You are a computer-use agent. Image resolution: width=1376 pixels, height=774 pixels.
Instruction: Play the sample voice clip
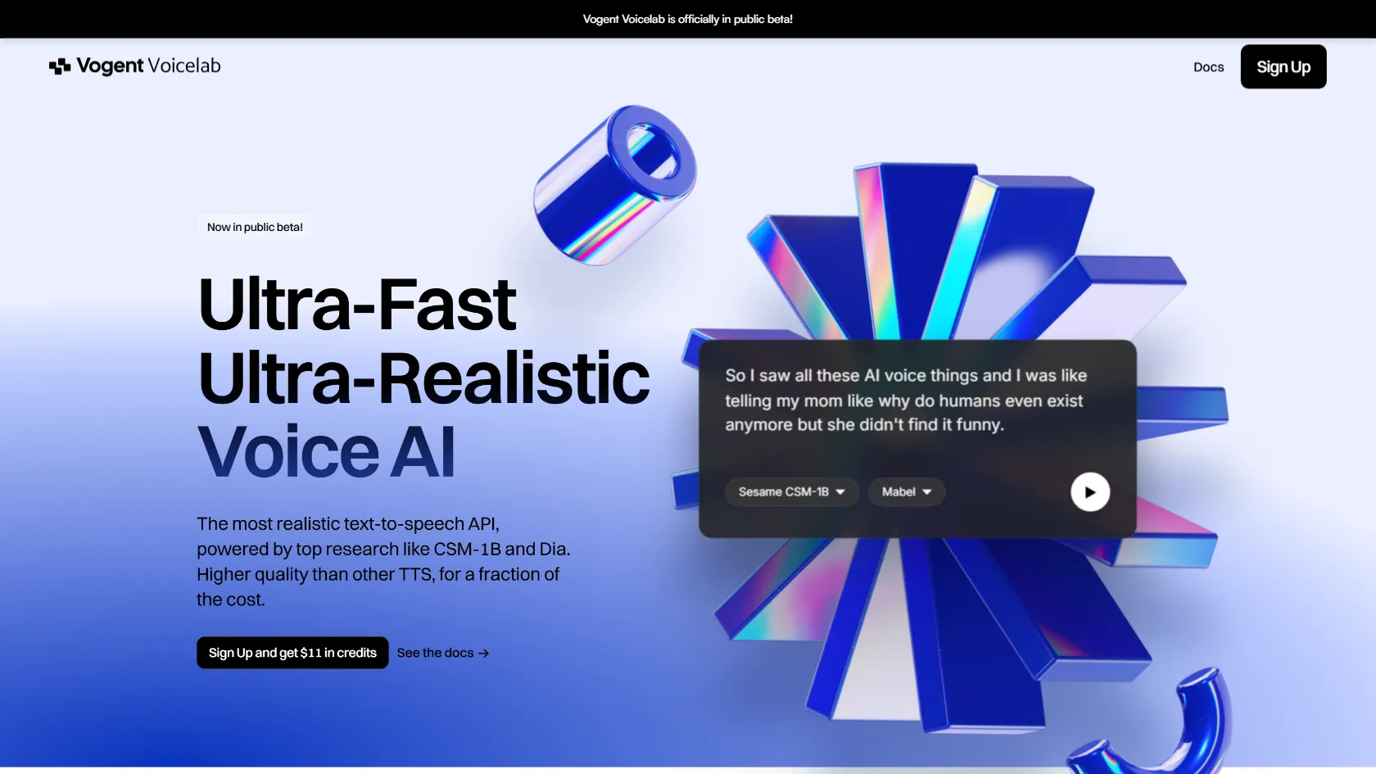[x=1090, y=492]
